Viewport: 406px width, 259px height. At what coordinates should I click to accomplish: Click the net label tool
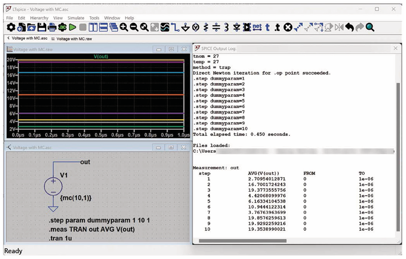tap(257, 27)
